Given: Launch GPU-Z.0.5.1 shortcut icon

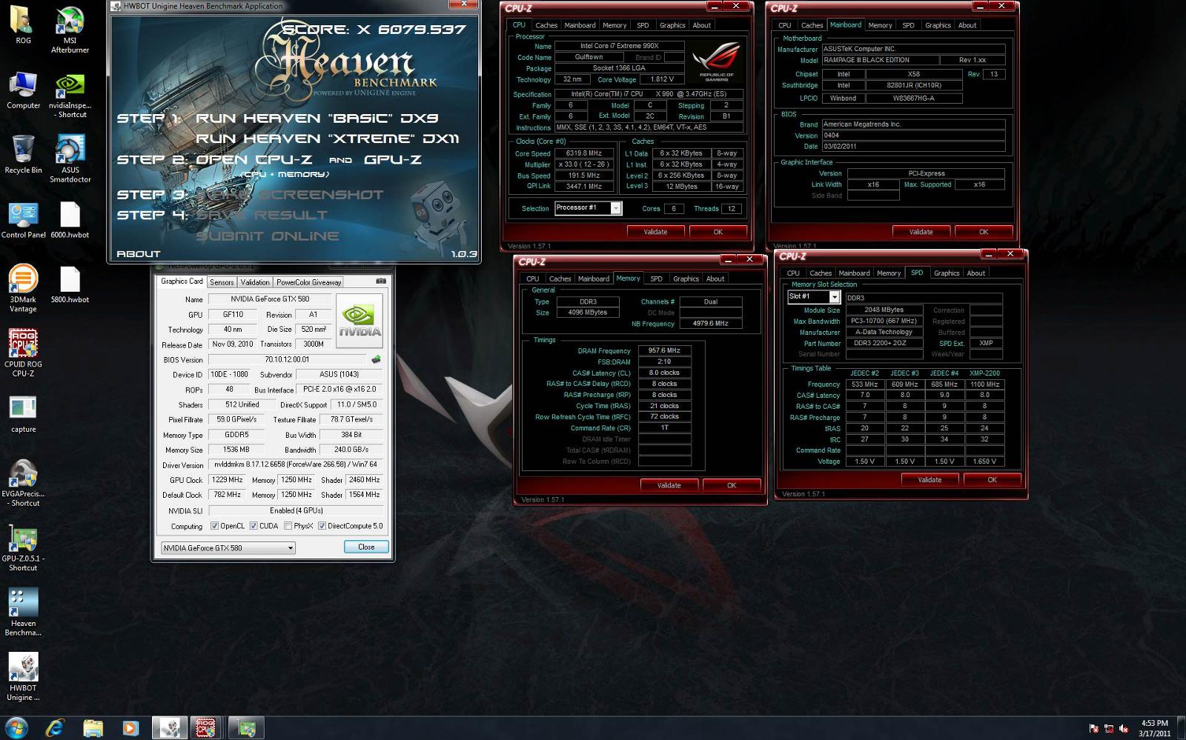Looking at the screenshot, I should click(x=23, y=547).
